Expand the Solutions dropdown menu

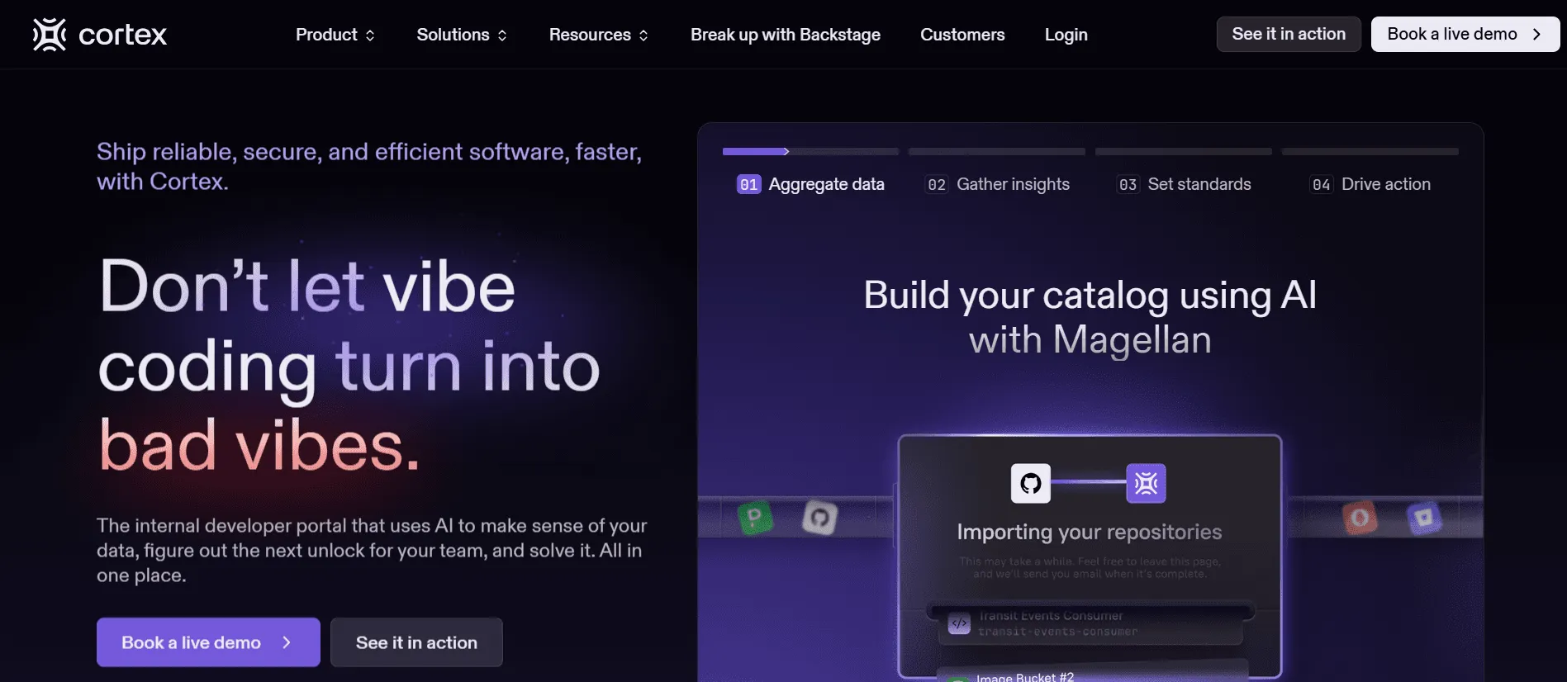462,35
